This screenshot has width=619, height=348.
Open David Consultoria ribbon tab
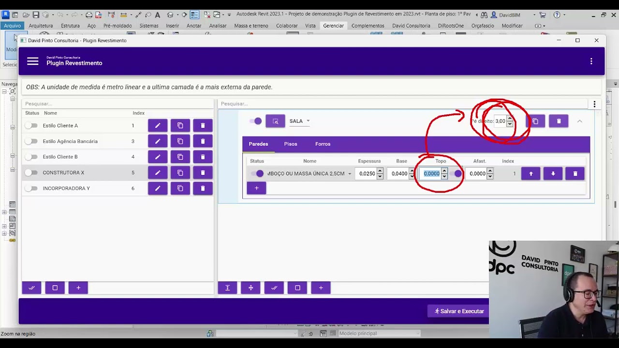pos(411,26)
